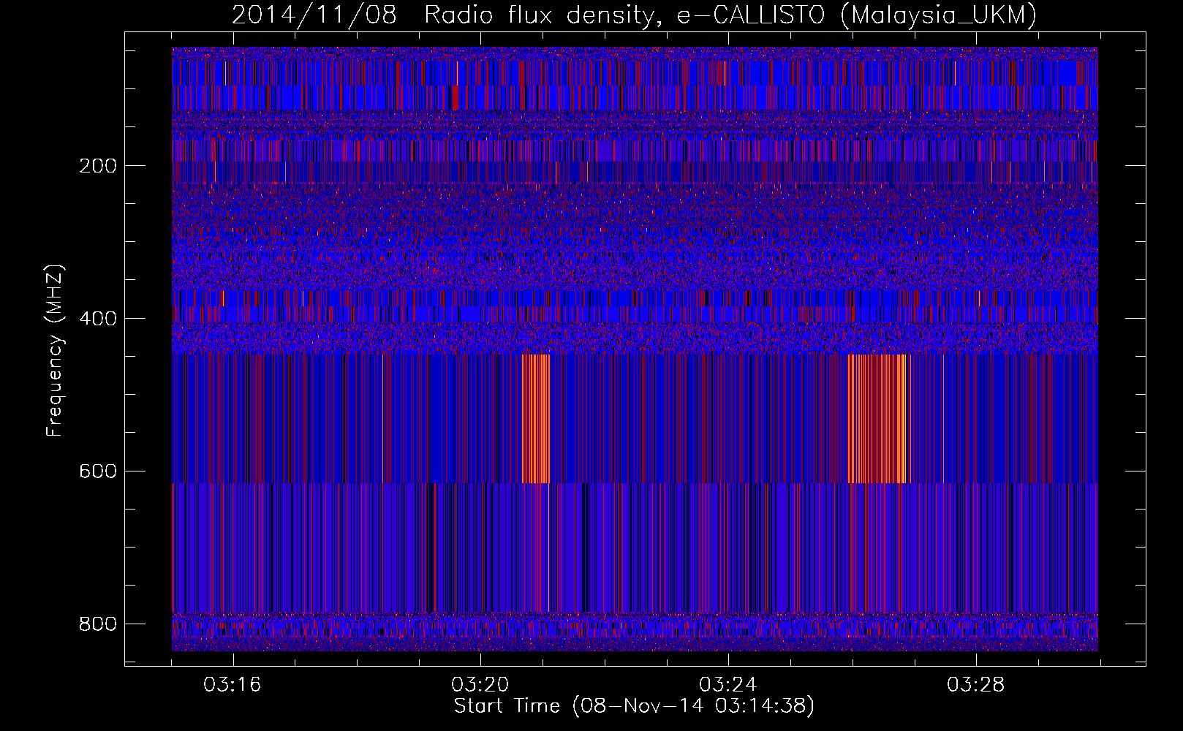1183x731 pixels.
Task: Click the 'Start Time (08-Nov-14 03:14:38)' label
Action: pyautogui.click(x=634, y=706)
